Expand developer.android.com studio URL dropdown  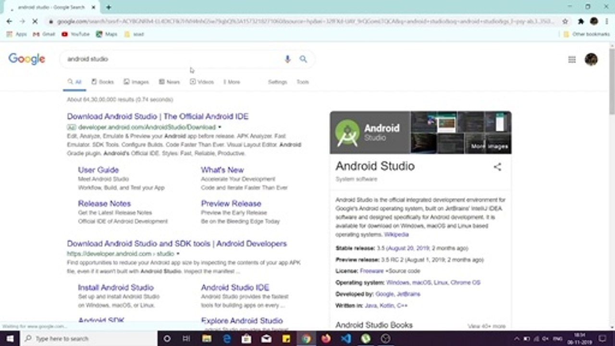tap(178, 254)
